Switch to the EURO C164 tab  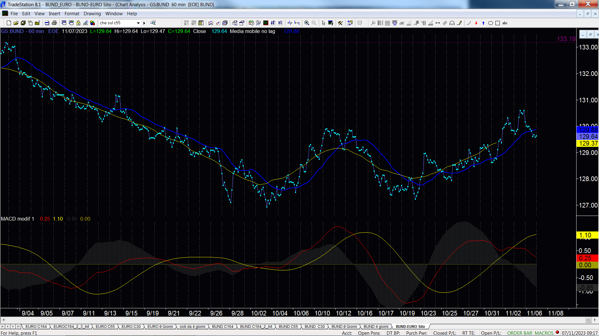(36, 327)
